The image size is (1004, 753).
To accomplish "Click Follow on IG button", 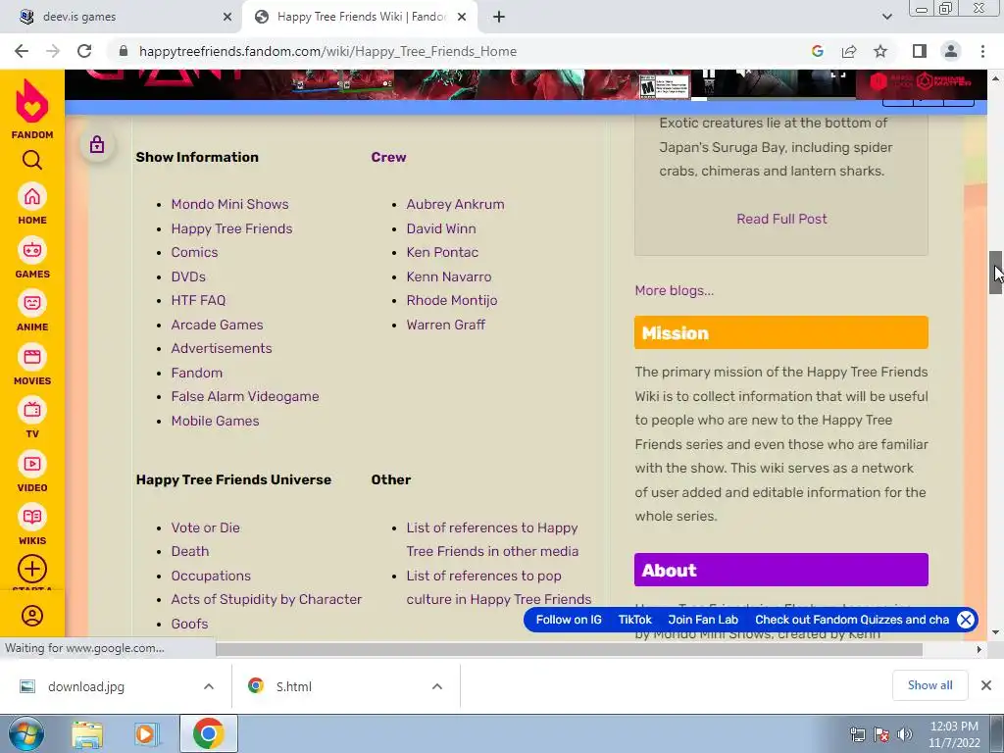I will click(569, 620).
